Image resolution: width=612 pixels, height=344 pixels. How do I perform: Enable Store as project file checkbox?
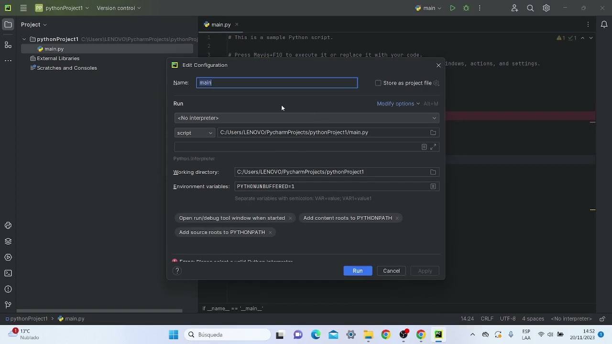click(x=378, y=83)
